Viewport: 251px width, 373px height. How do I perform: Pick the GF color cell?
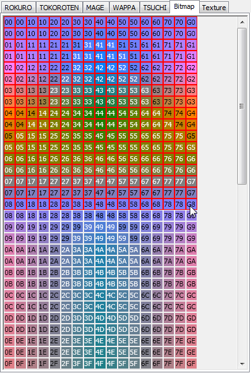[x=192, y=364]
